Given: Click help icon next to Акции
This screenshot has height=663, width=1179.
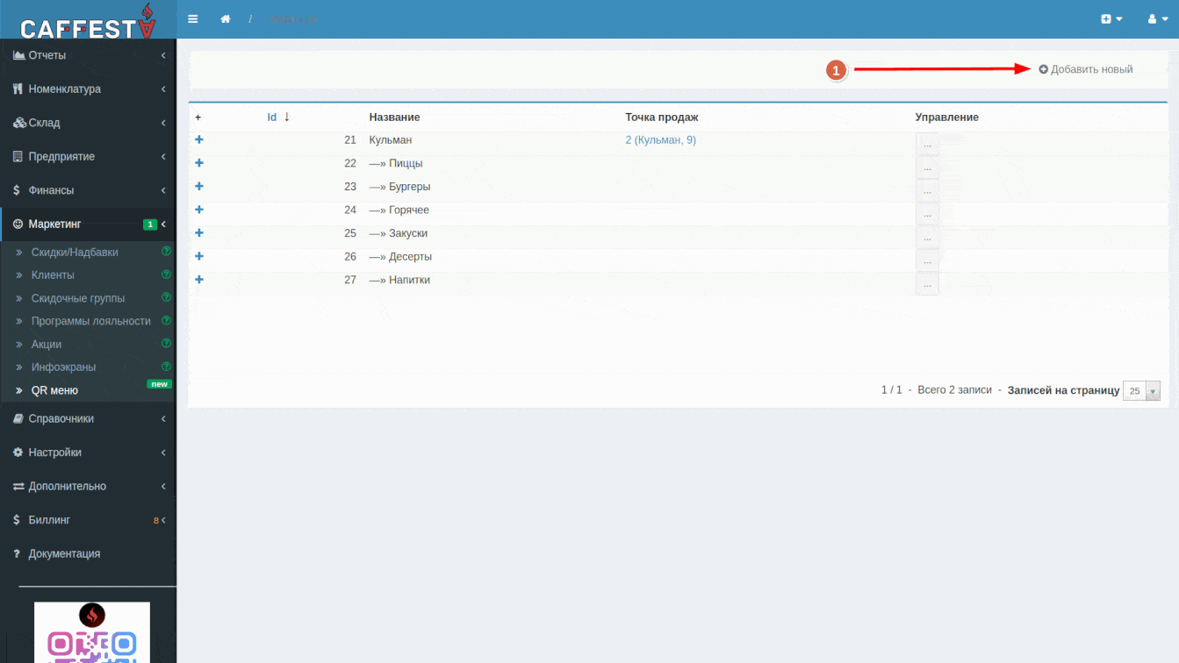Looking at the screenshot, I should tap(166, 343).
